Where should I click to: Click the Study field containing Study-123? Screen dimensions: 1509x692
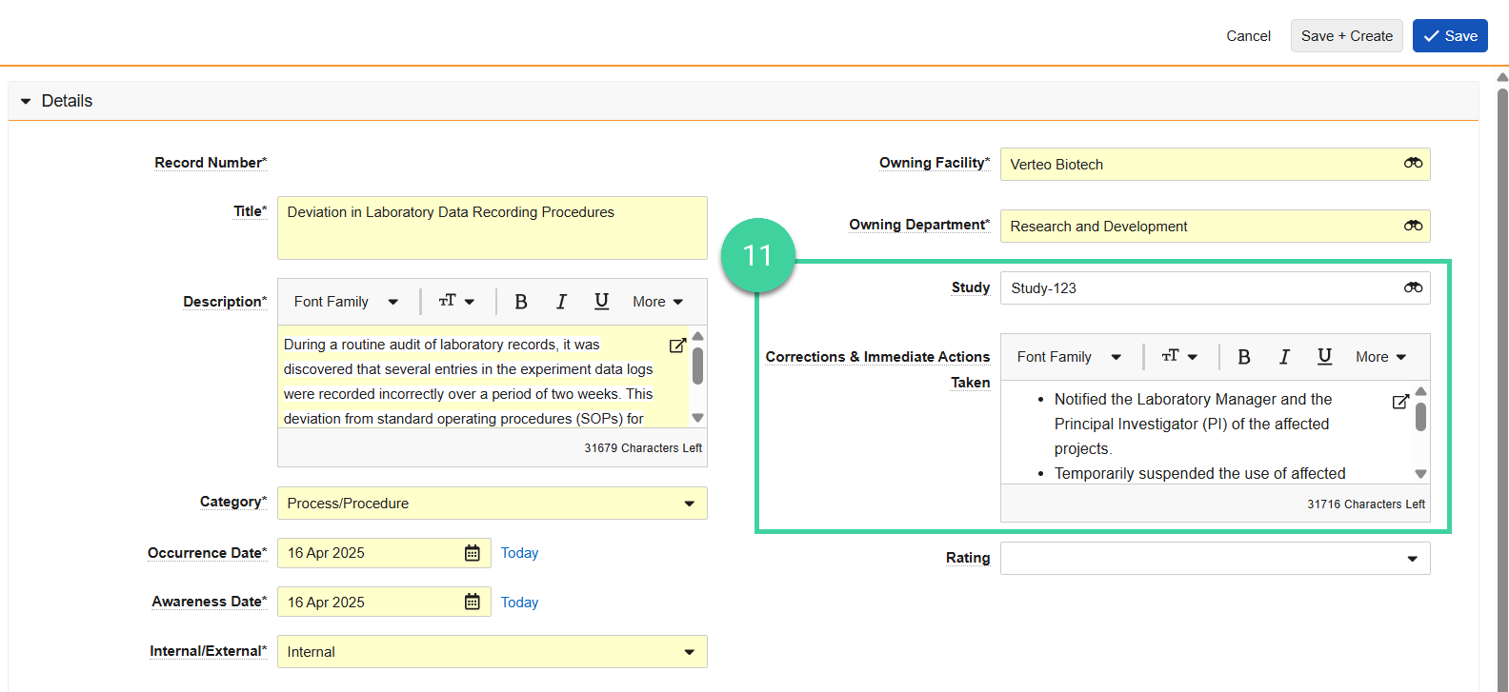1216,287
